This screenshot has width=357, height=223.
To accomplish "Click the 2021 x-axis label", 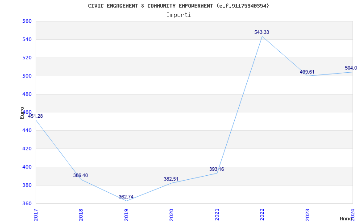I will 217,215.
